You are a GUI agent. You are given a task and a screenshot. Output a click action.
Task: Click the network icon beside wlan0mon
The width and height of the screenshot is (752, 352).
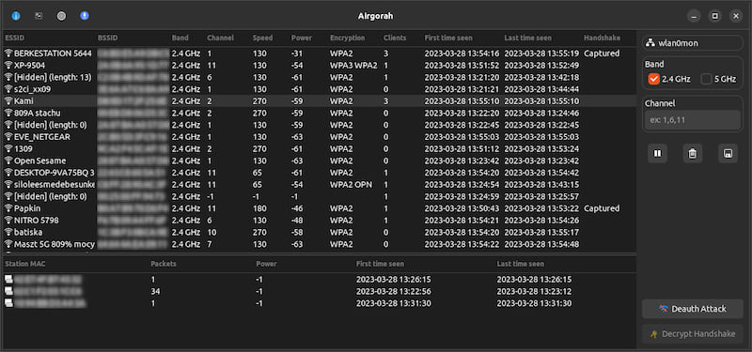tap(650, 43)
